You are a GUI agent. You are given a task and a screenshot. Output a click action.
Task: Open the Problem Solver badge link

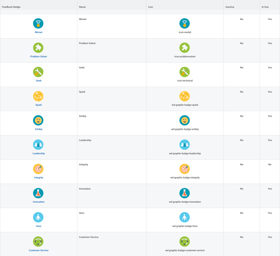point(39,57)
